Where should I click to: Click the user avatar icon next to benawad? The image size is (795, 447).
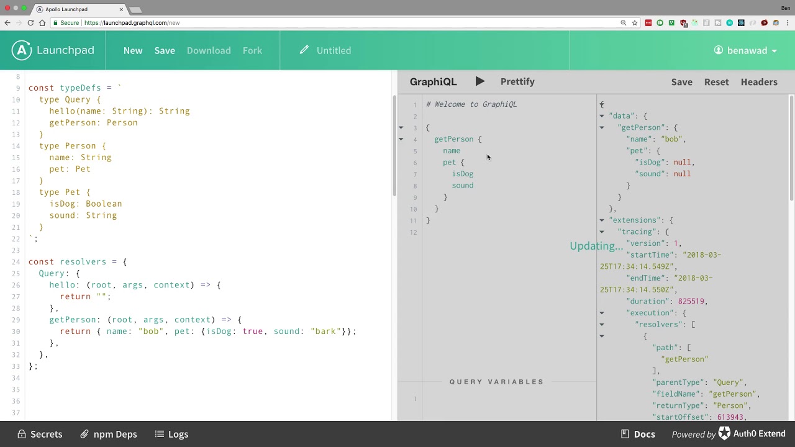pyautogui.click(x=719, y=50)
